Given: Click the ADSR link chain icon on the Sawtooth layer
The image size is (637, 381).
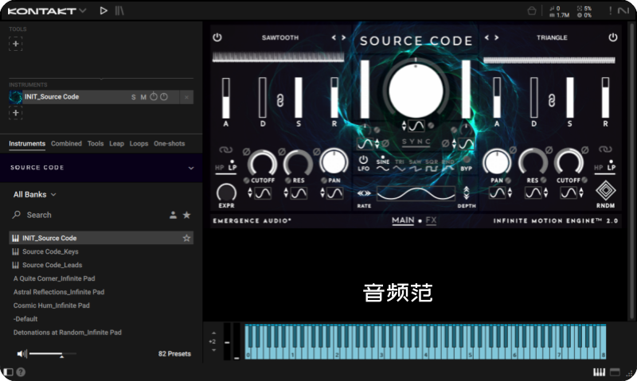Looking at the screenshot, I should (x=279, y=99).
